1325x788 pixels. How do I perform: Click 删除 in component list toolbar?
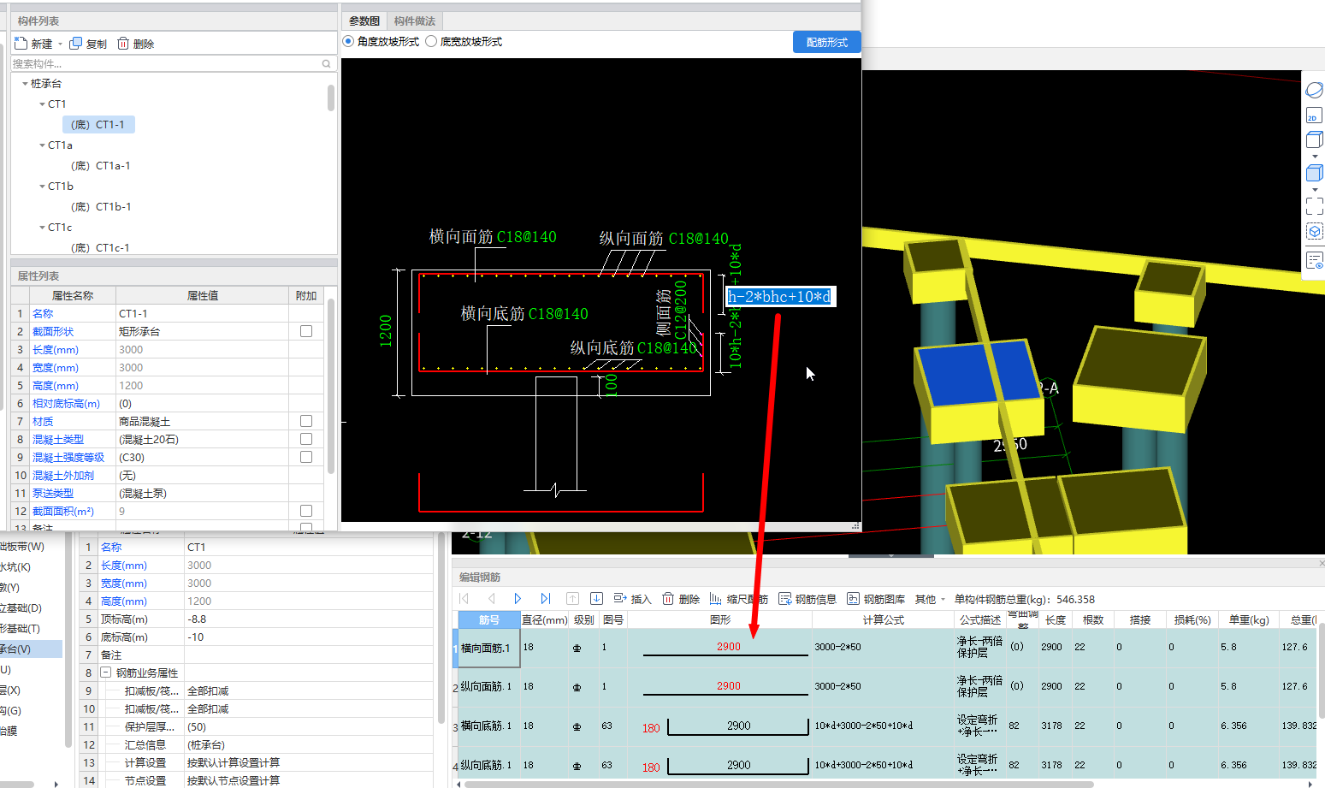(136, 44)
